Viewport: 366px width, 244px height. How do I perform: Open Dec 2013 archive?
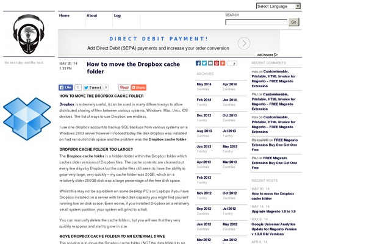(x=204, y=115)
